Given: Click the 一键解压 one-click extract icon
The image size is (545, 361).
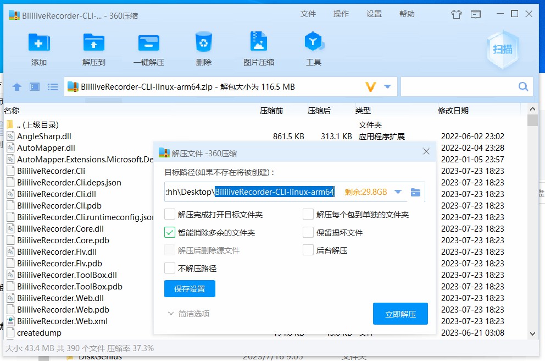Looking at the screenshot, I should point(149,43).
